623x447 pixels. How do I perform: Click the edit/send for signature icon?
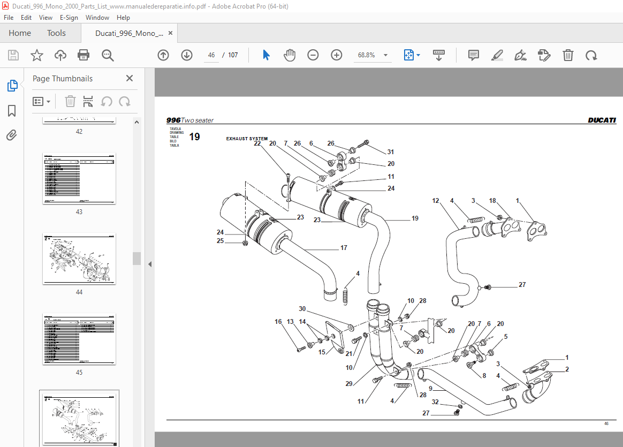point(544,55)
